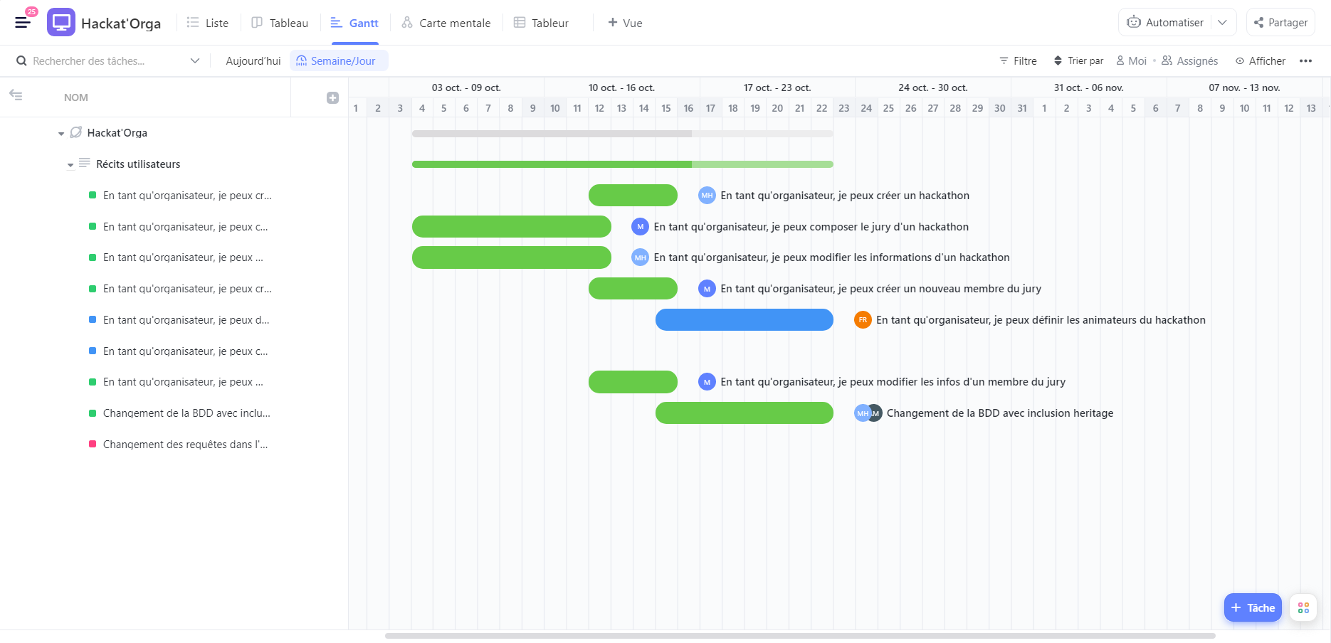Open the three-dots more options menu
Image resolution: width=1331 pixels, height=643 pixels.
tap(1305, 61)
